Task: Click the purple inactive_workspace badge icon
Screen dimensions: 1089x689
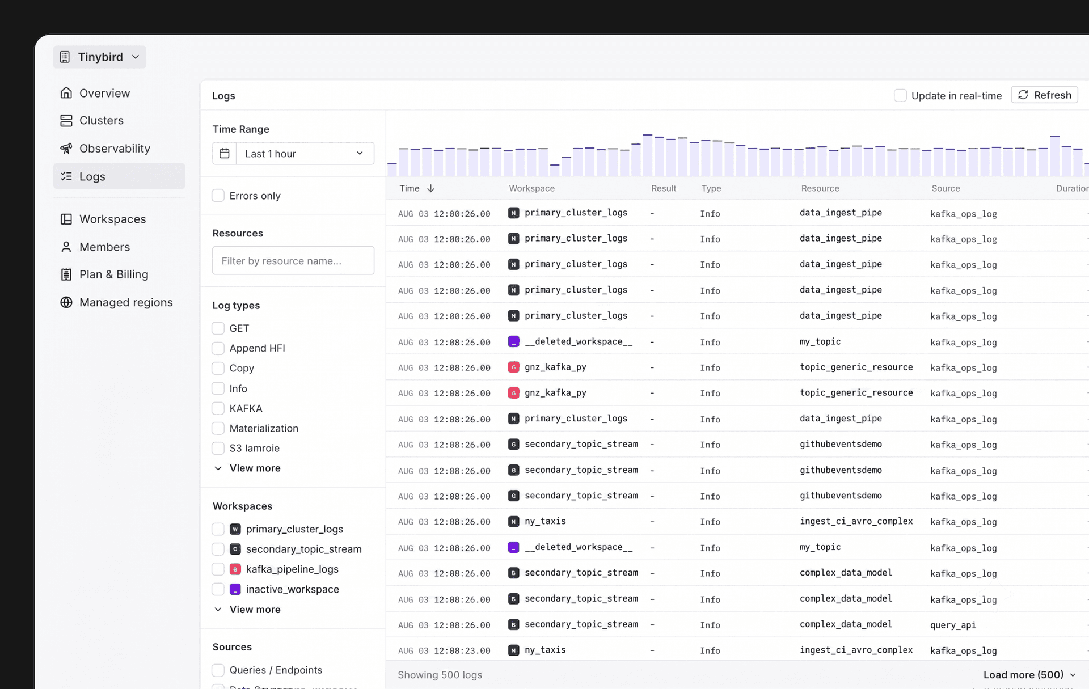Action: pyautogui.click(x=235, y=589)
